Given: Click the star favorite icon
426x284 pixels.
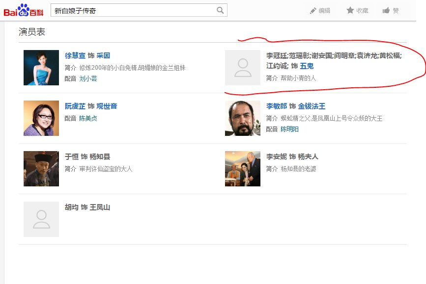Looking at the screenshot, I should 350,10.
